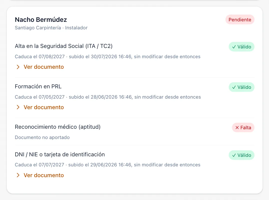Viewport: 269px width, 200px height.
Task: Click the Válido badge for DNI / NIE
Action: click(241, 155)
